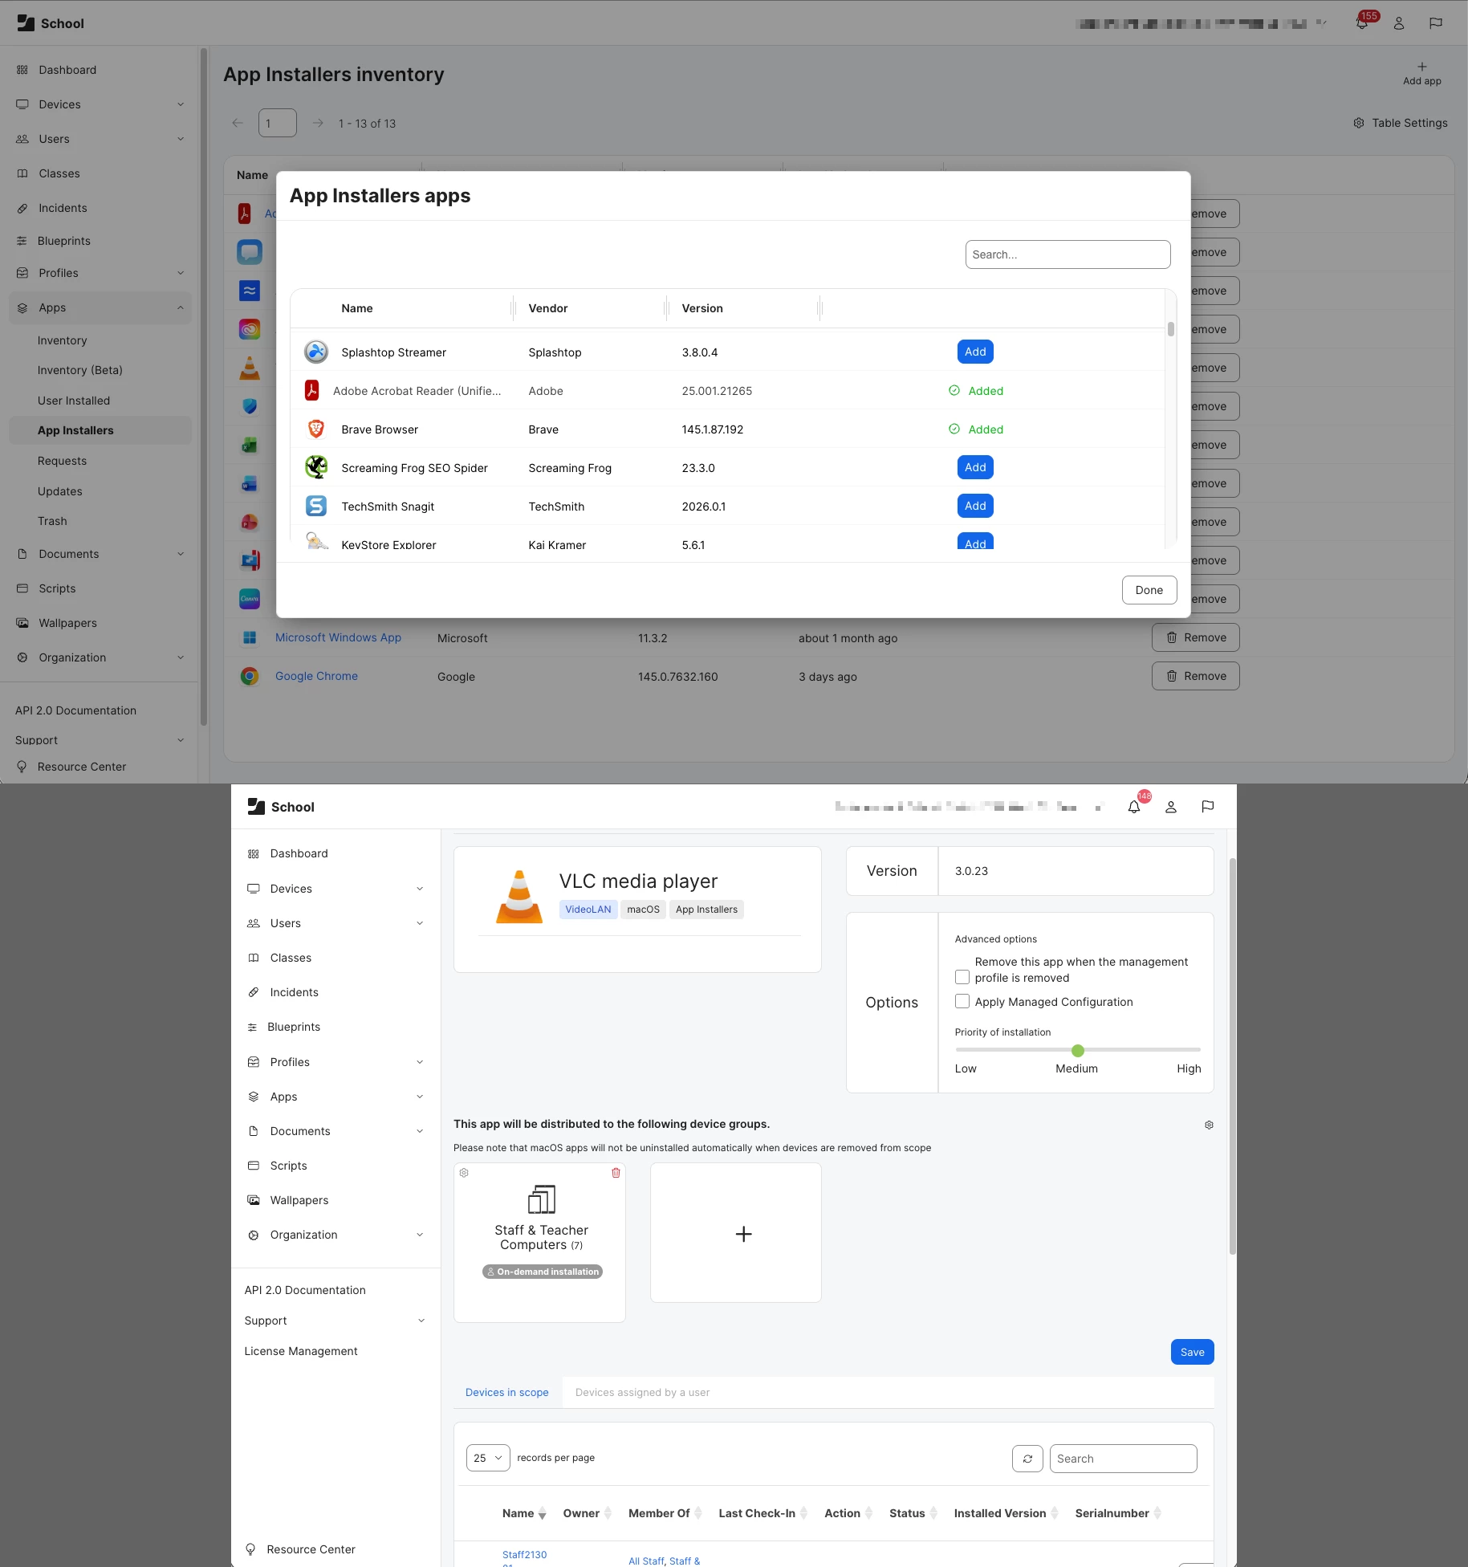Expand Documents in top window sidebar

pos(181,554)
